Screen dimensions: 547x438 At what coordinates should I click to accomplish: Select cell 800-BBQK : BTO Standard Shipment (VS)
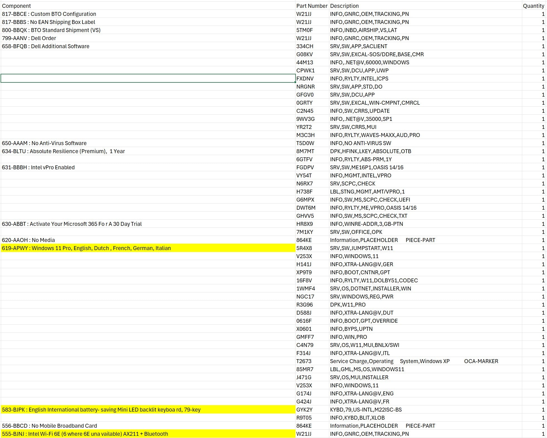(x=148, y=30)
